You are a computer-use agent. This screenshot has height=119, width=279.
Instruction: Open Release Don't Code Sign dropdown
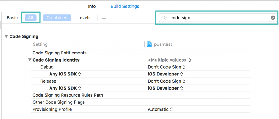(x=166, y=81)
